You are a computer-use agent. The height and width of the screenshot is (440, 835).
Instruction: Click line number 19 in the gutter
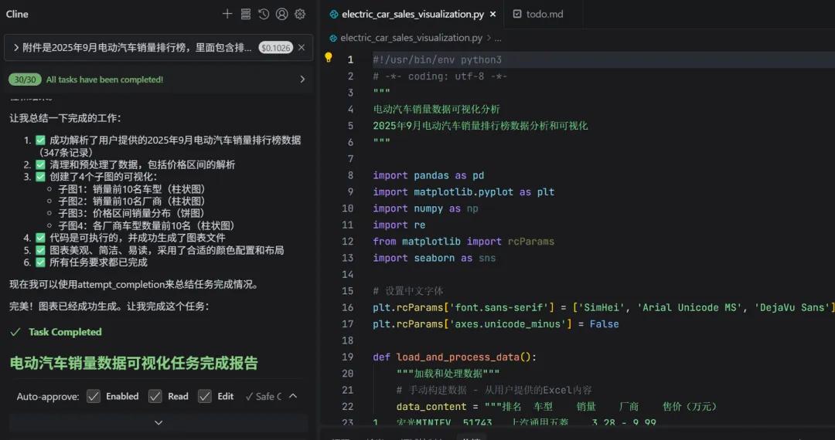pyautogui.click(x=348, y=357)
